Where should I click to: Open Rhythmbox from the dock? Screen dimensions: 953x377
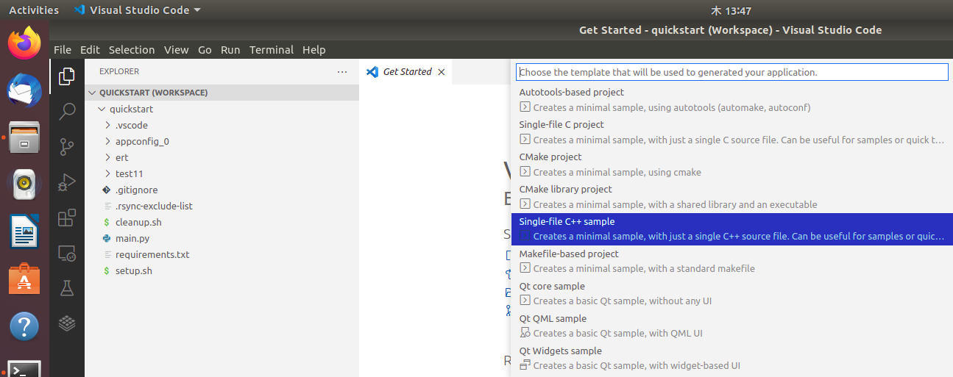24,184
